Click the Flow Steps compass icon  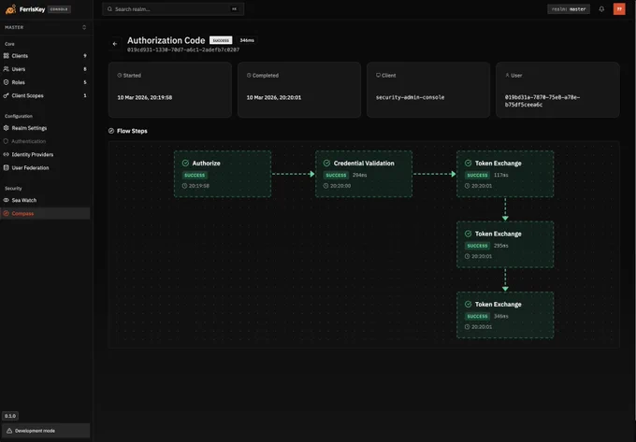click(111, 131)
